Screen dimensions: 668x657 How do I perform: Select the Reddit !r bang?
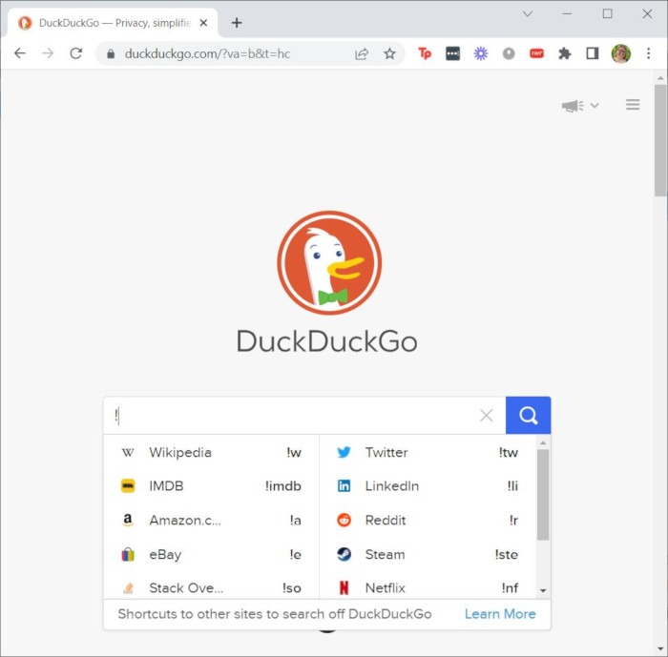point(428,520)
